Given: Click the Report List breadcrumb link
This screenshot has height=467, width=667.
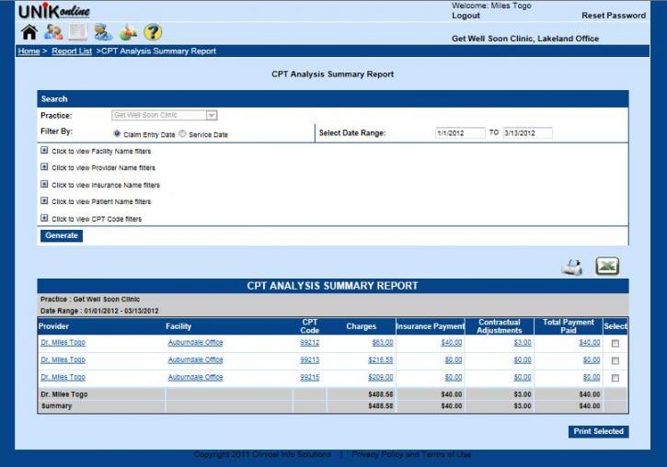Looking at the screenshot, I should pos(72,51).
